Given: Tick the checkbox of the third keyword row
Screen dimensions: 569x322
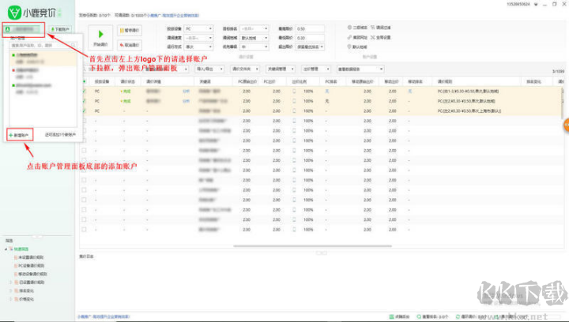Looking at the screenshot, I should pyautogui.click(x=85, y=111).
